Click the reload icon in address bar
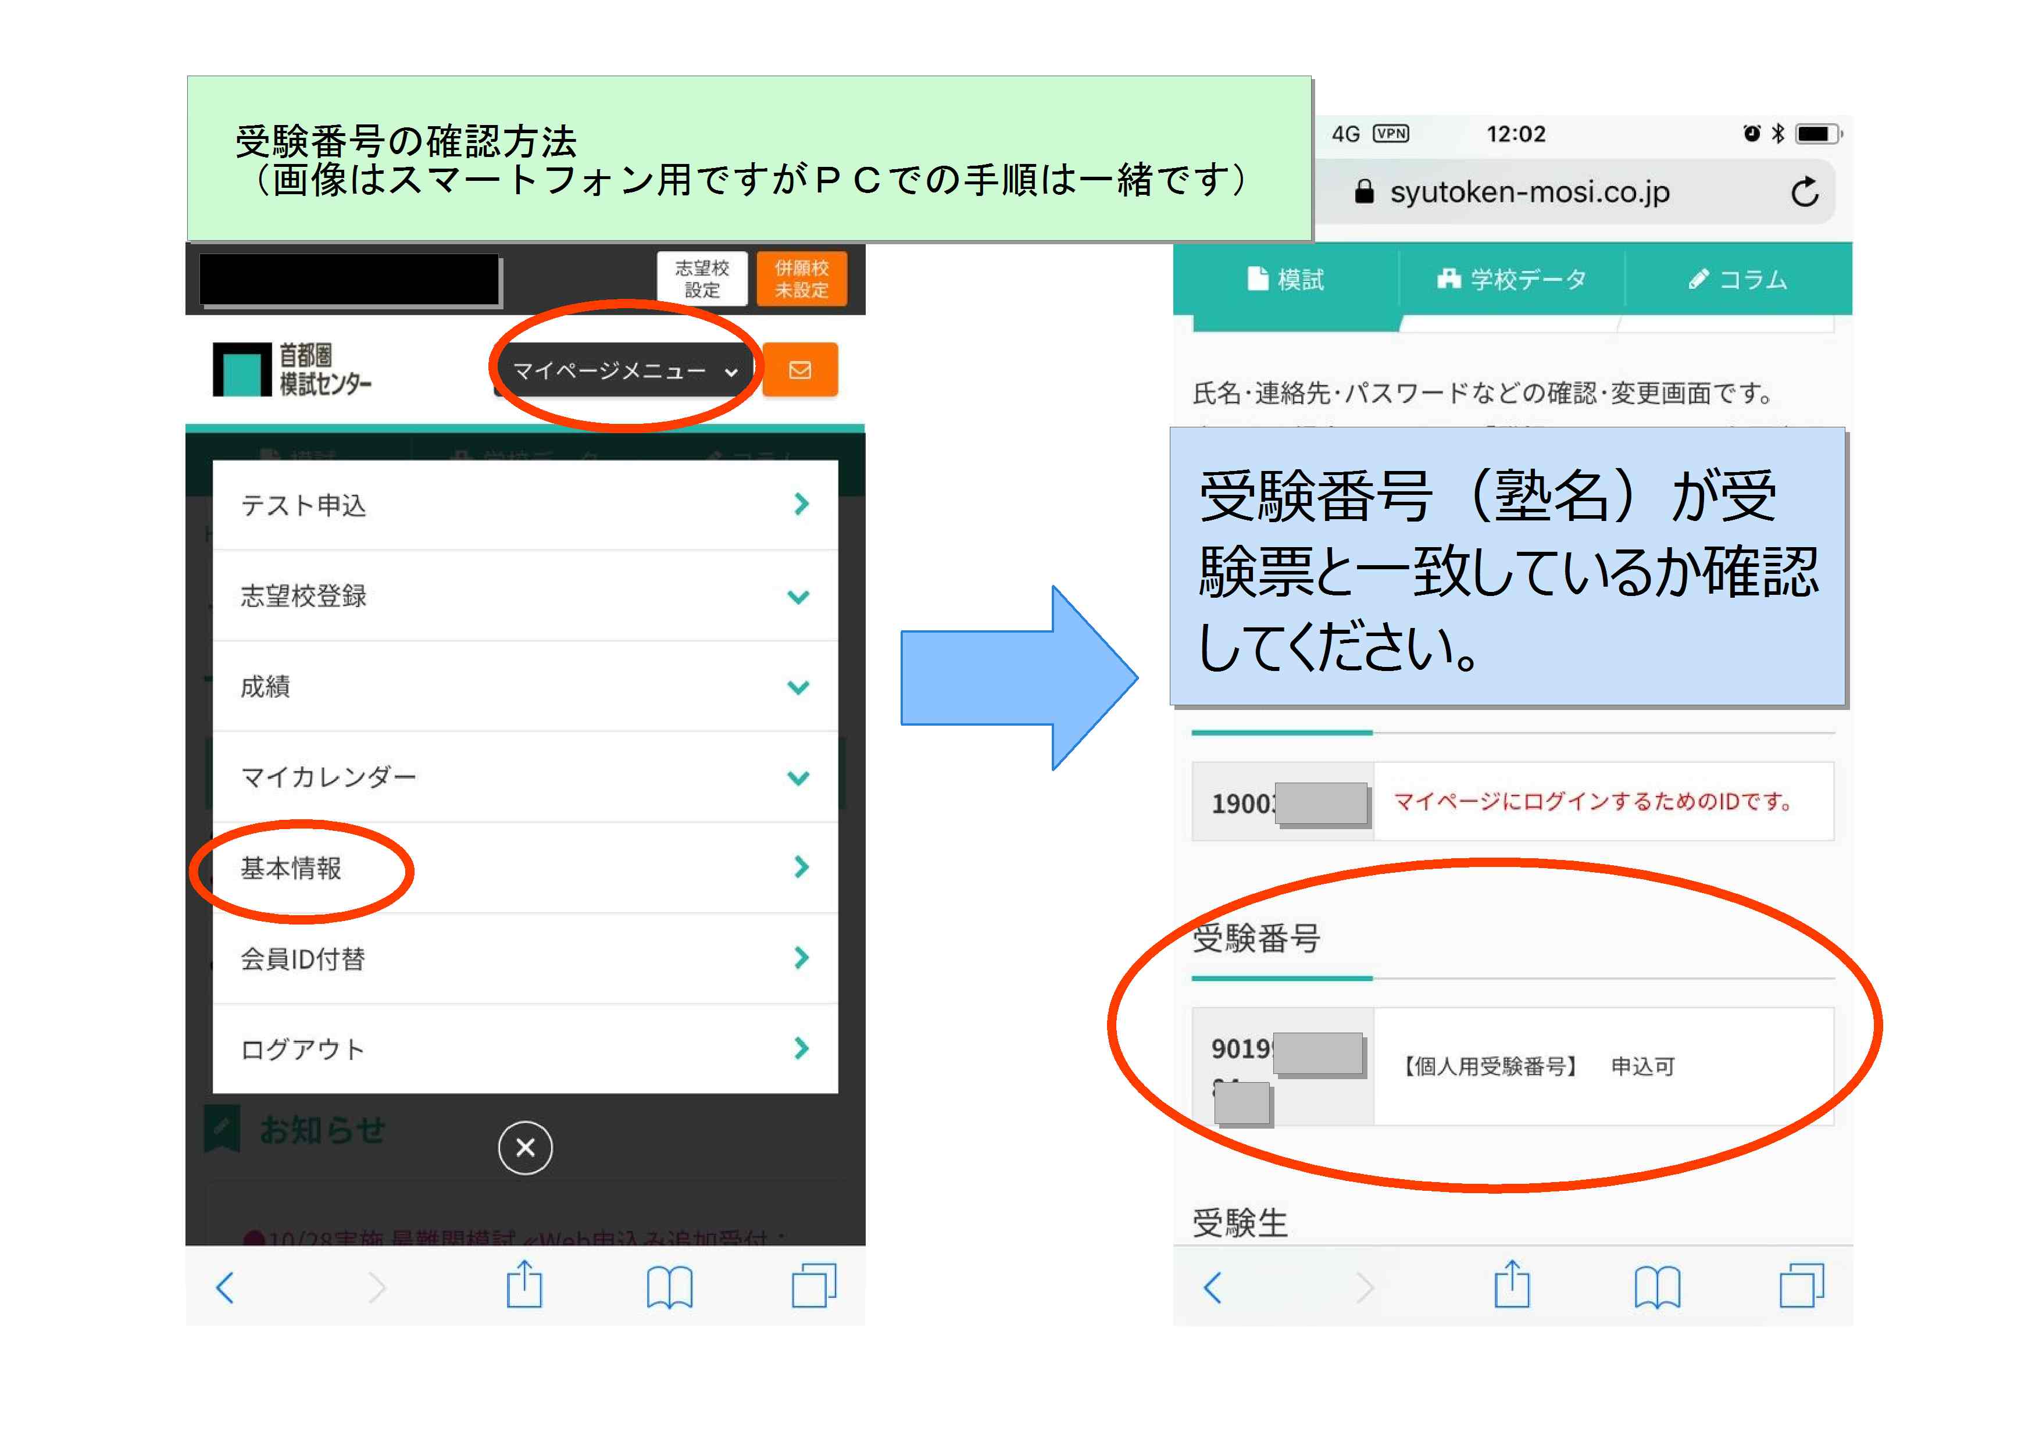The height and width of the screenshot is (1442, 2039). pos(1804,192)
